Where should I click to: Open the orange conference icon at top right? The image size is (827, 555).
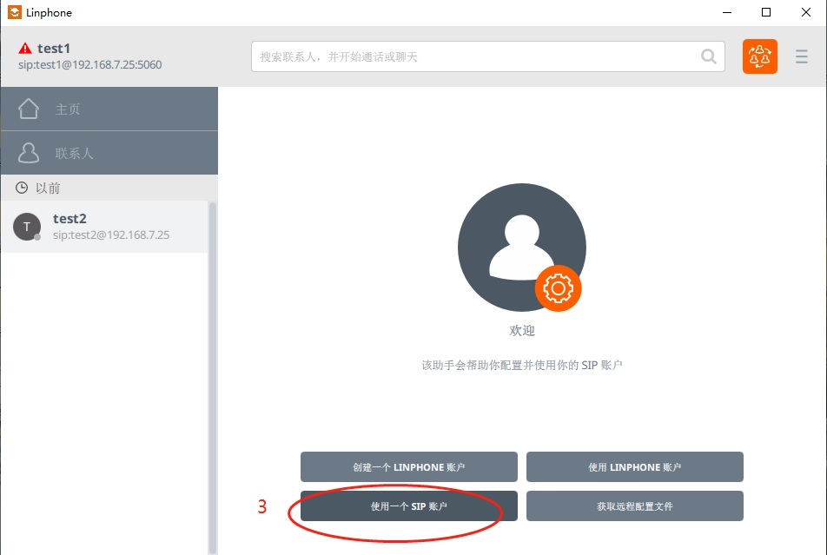[x=759, y=56]
